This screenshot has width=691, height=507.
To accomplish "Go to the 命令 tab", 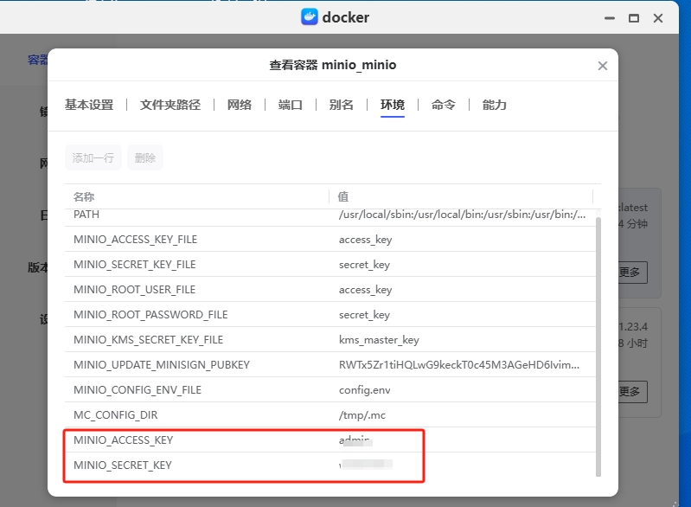I will pos(444,105).
